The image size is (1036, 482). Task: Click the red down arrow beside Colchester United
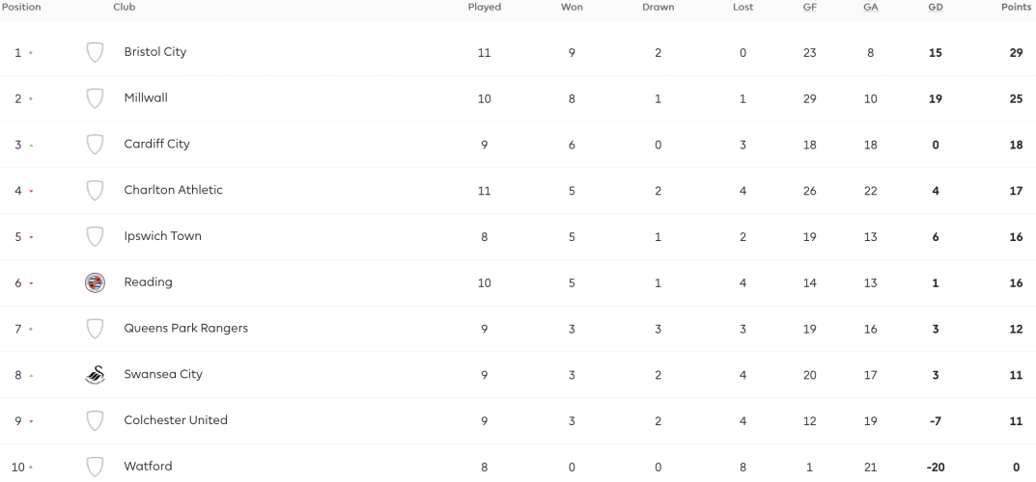(31, 421)
